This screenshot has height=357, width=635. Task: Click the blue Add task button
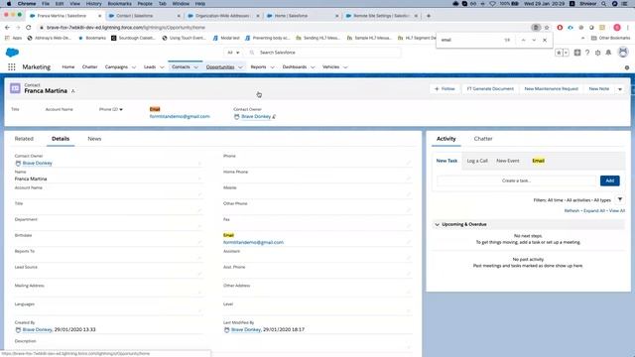coord(610,180)
